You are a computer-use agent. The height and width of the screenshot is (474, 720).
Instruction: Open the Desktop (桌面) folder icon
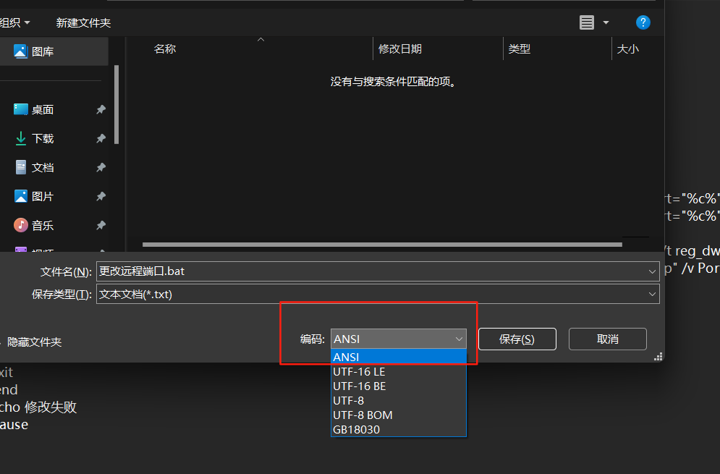pos(20,109)
